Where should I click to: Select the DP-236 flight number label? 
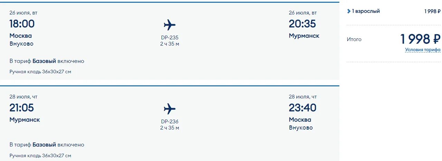[170, 122]
